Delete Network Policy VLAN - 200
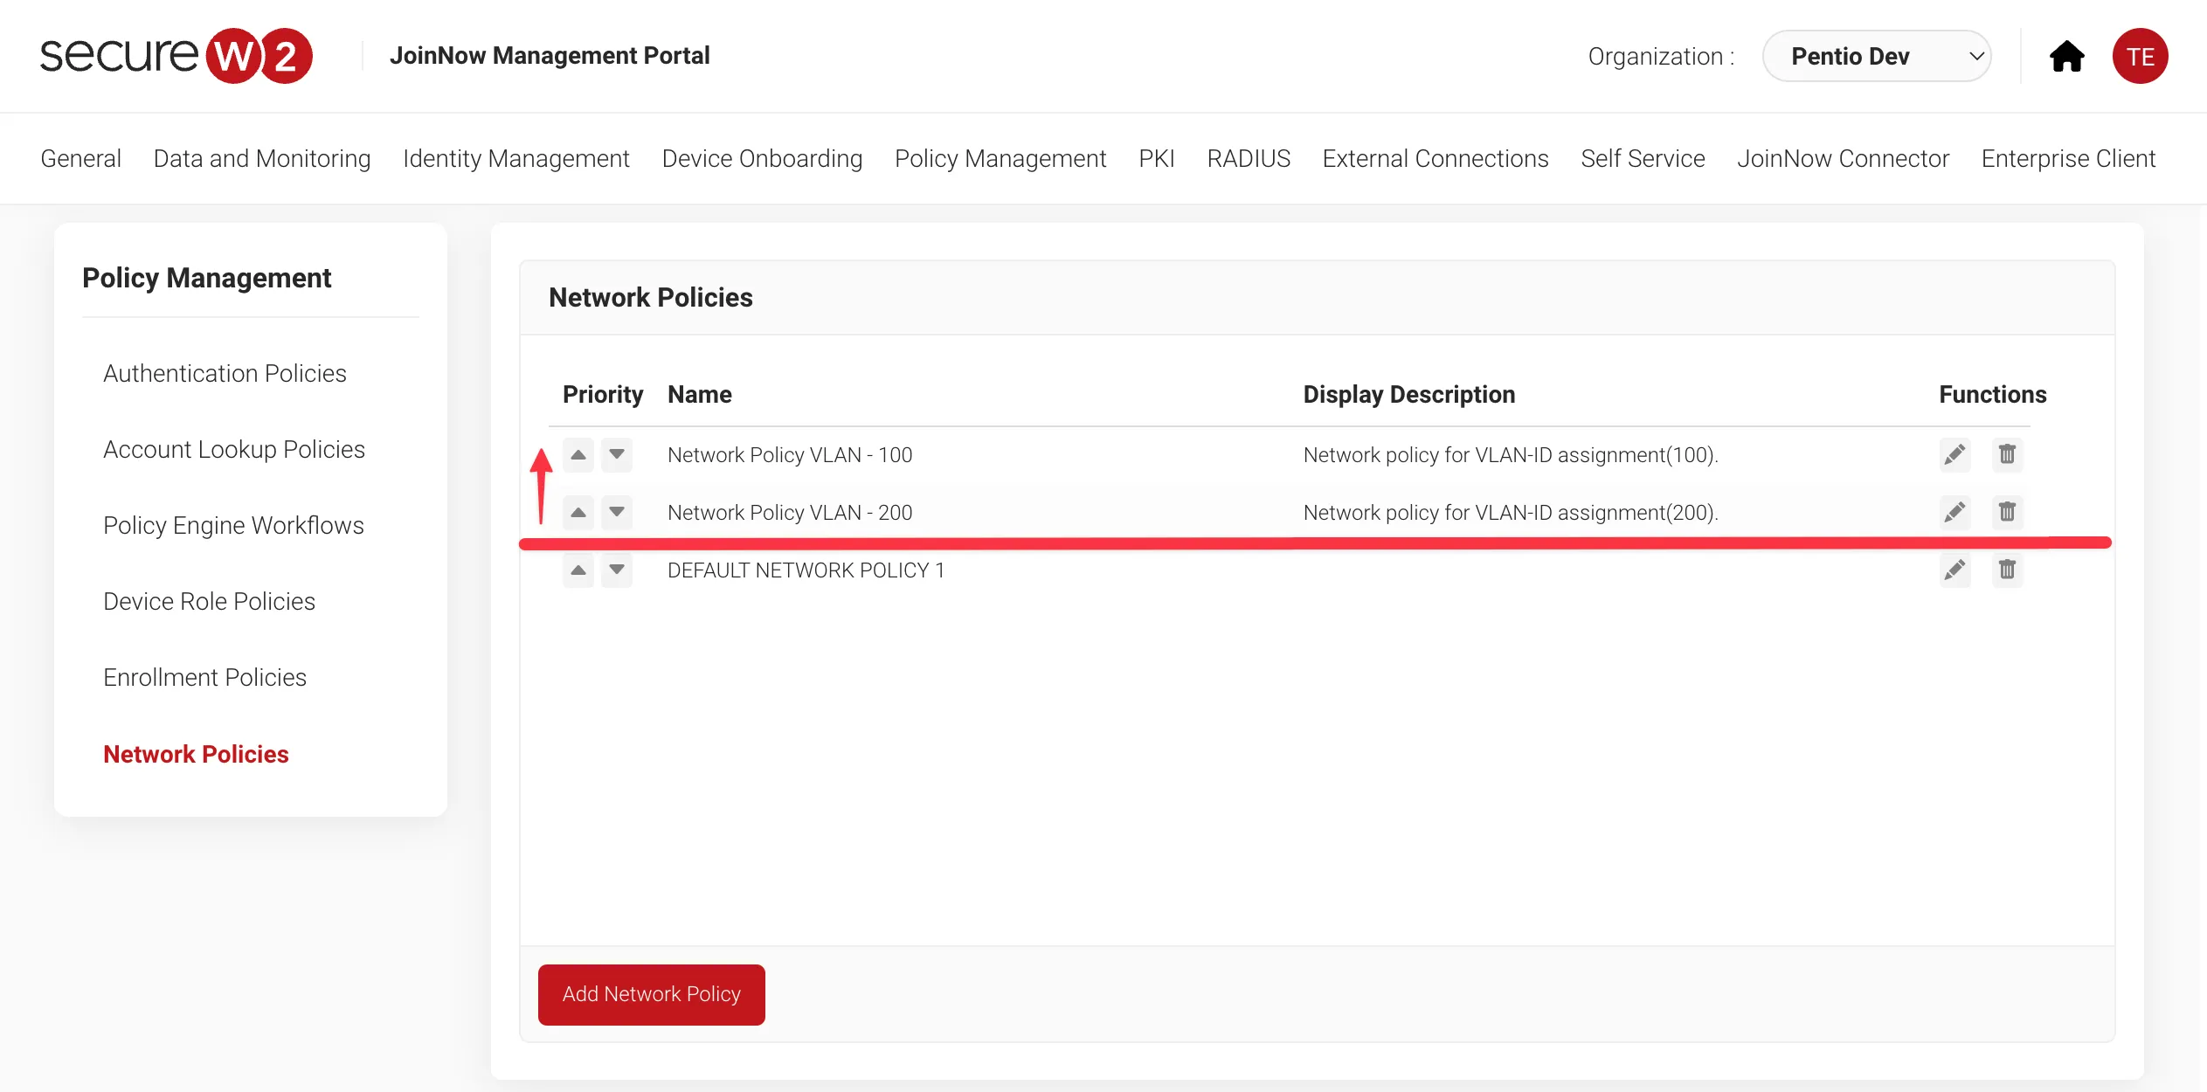The width and height of the screenshot is (2207, 1092). tap(2007, 512)
